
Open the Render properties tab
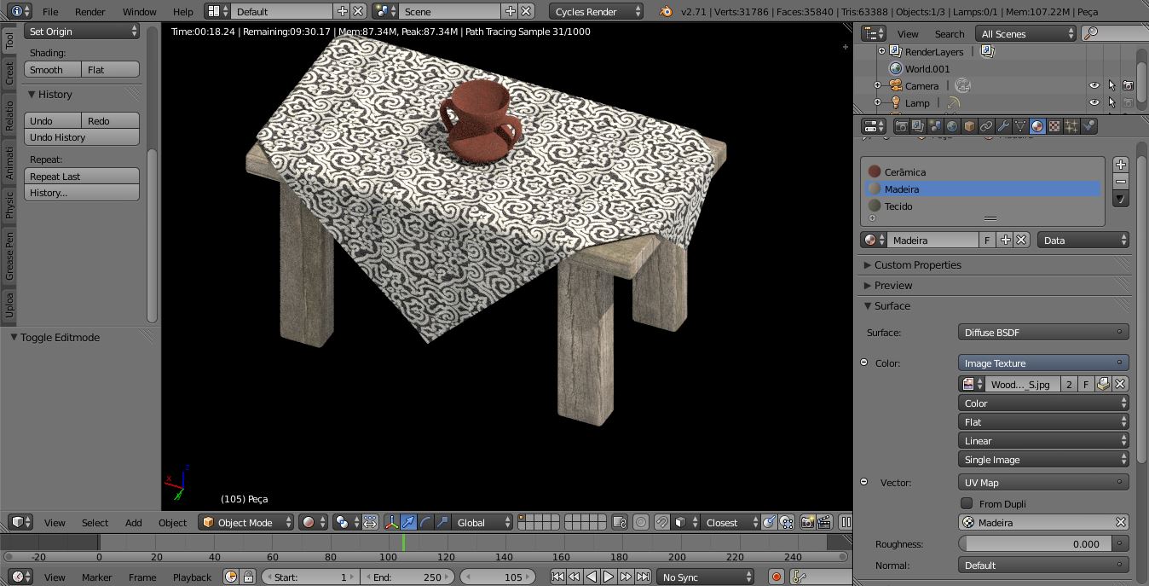[902, 125]
